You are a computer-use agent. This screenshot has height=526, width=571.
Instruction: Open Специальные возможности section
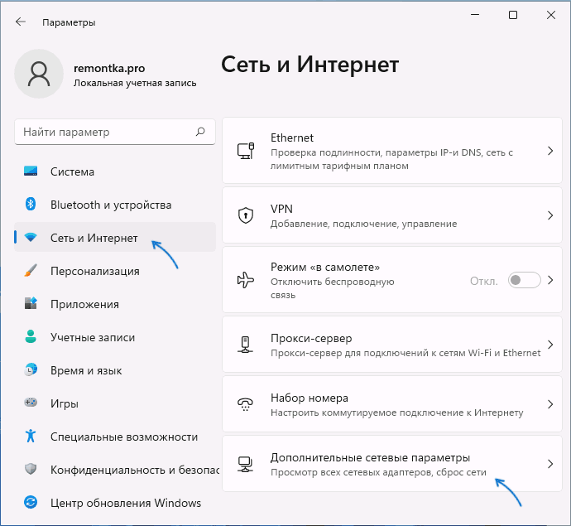tap(115, 437)
